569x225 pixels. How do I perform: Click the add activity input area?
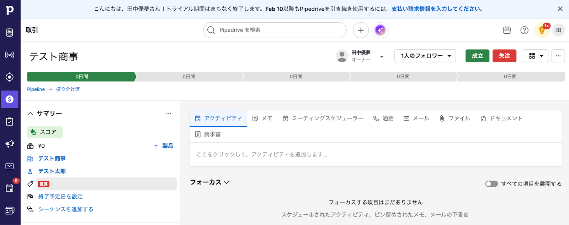(x=376, y=155)
